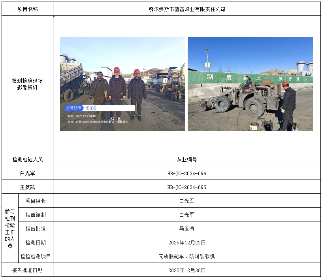Click the 无轨胶轮车、防爆装载机 cell
The height and width of the screenshot is (278, 322).
click(186, 256)
